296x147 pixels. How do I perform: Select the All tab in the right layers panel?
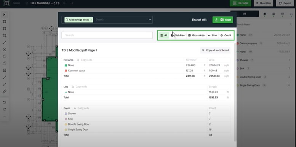click(x=245, y=14)
